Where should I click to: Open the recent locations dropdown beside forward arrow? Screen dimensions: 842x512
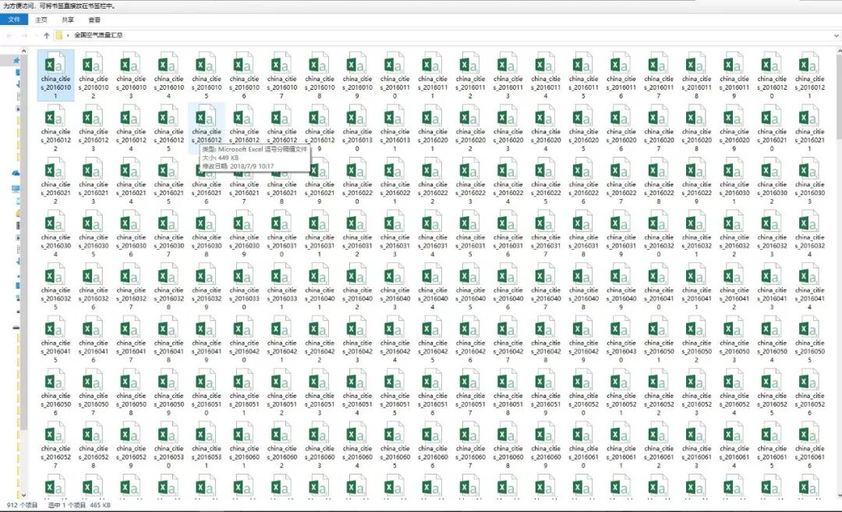click(35, 35)
